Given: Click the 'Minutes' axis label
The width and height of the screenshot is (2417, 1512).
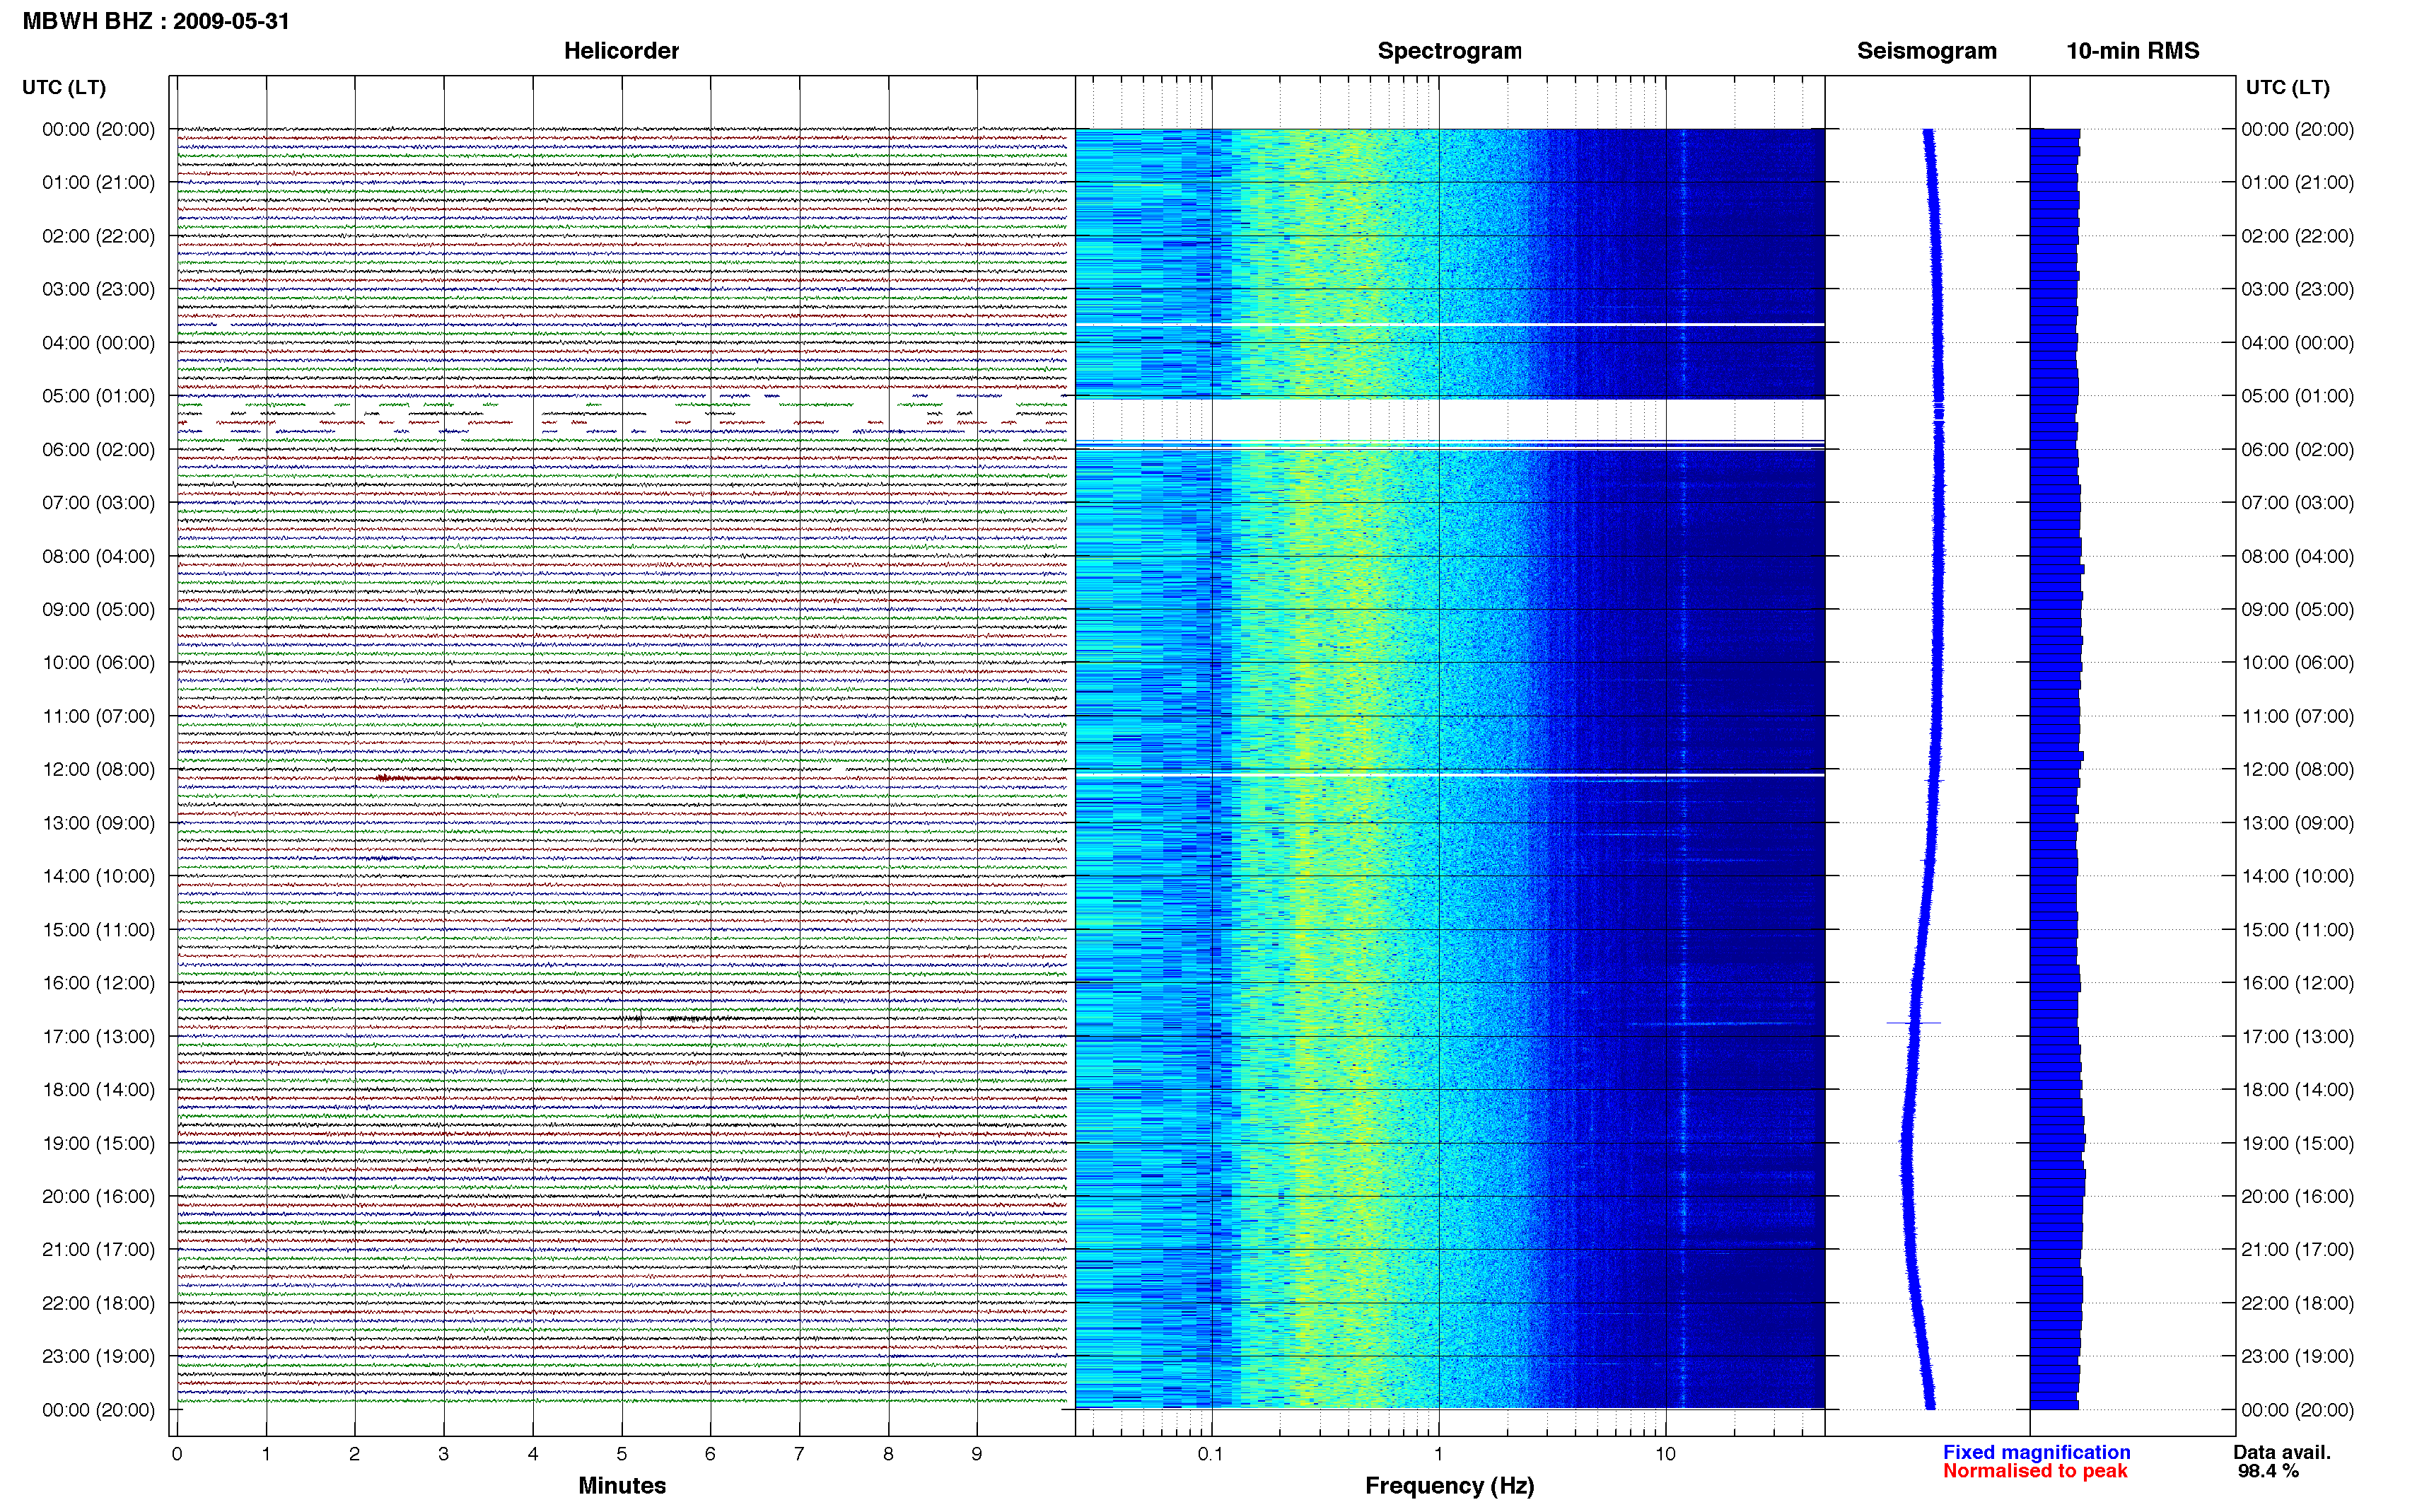Looking at the screenshot, I should coord(622,1486).
